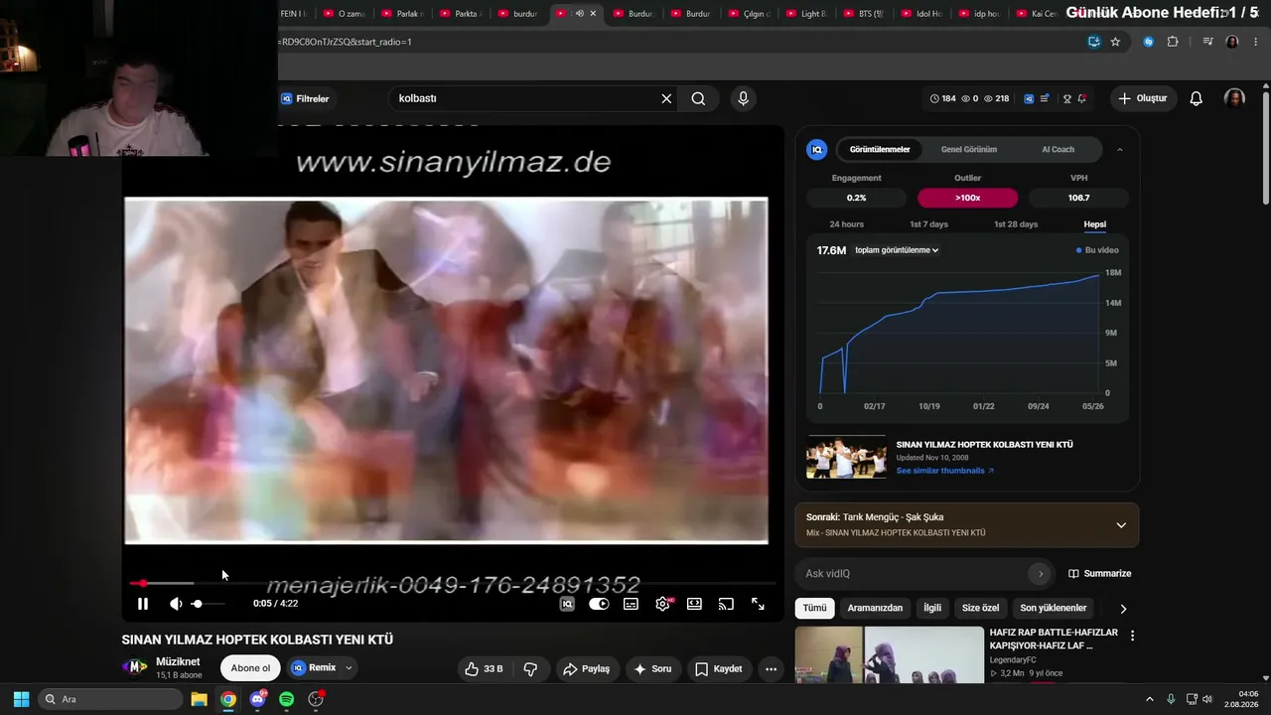Select the 1st 28 days range
The height and width of the screenshot is (715, 1271).
tap(1016, 224)
